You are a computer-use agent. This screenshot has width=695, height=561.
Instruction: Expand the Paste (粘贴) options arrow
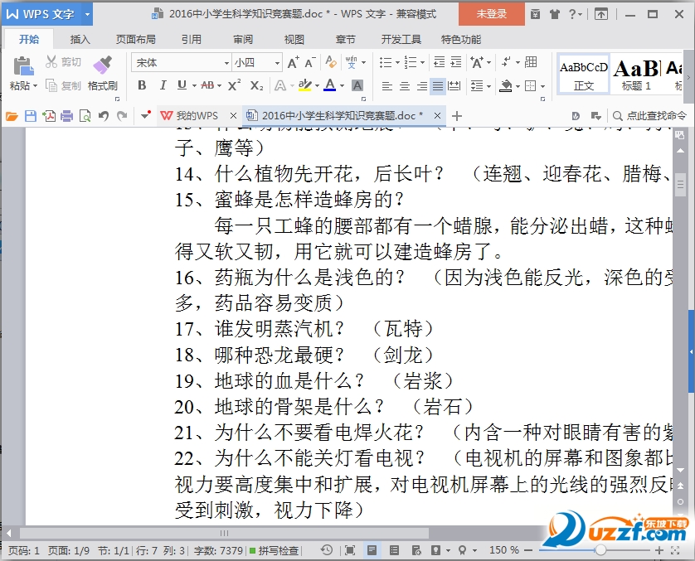[x=35, y=85]
